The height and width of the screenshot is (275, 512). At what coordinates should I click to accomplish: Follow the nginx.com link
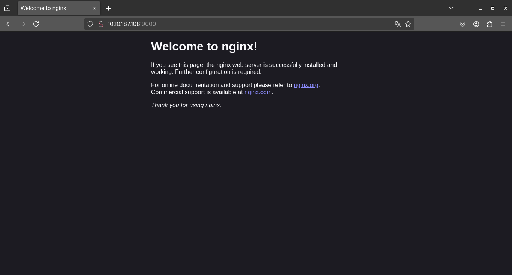coord(258,92)
